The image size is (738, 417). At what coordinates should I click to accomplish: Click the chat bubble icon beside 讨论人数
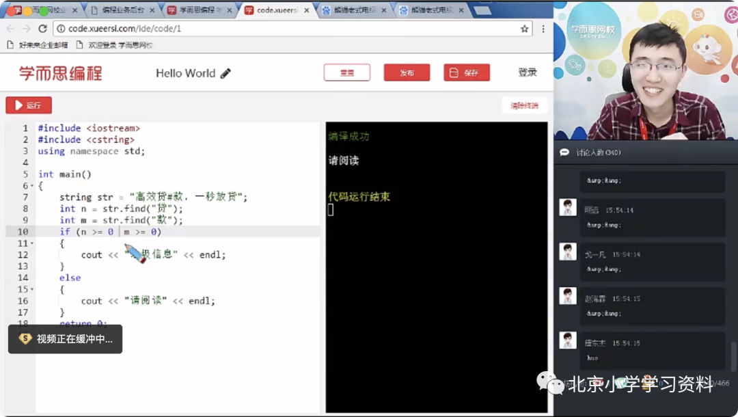tap(564, 152)
